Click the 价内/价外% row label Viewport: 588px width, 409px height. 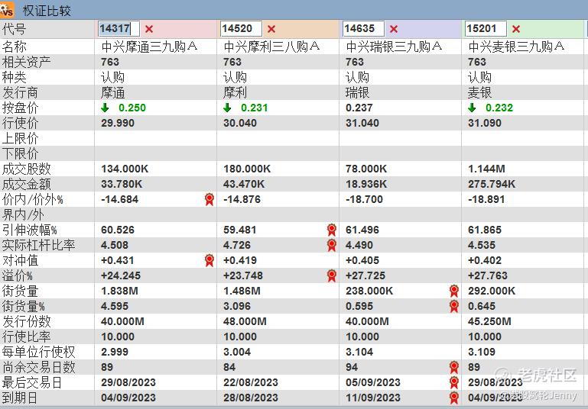pos(32,199)
